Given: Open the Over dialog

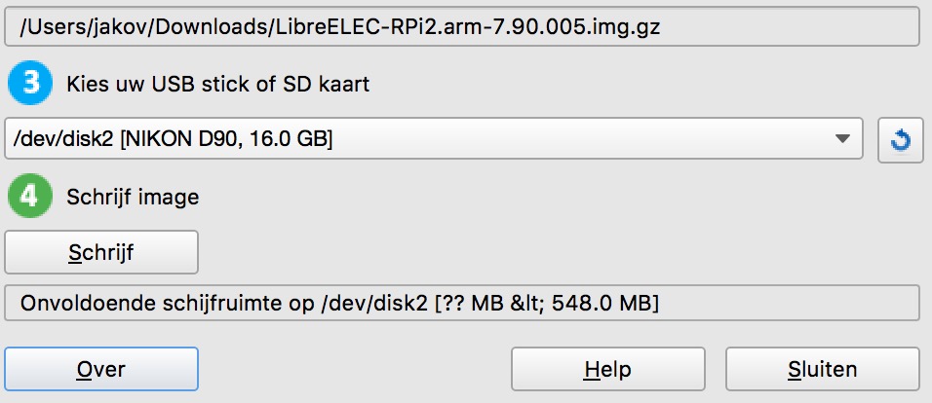Looking at the screenshot, I should pos(101,370).
